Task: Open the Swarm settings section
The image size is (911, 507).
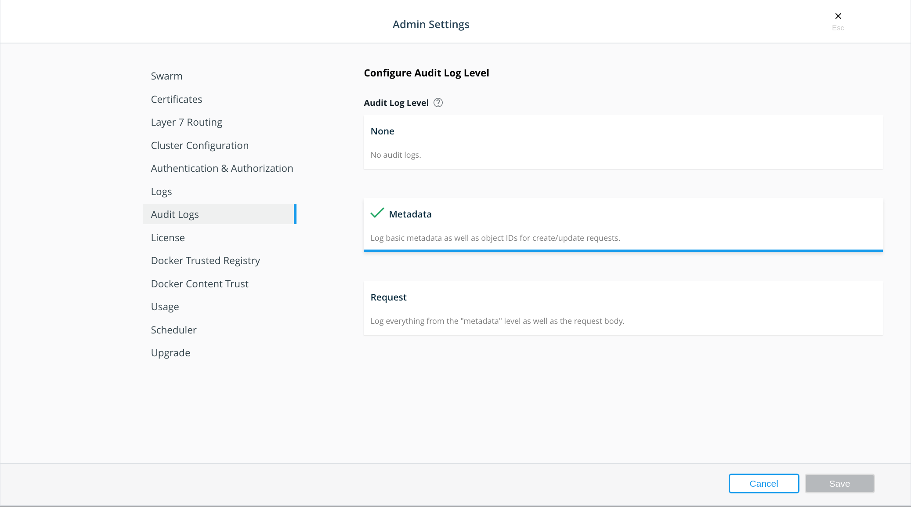Action: click(x=166, y=76)
